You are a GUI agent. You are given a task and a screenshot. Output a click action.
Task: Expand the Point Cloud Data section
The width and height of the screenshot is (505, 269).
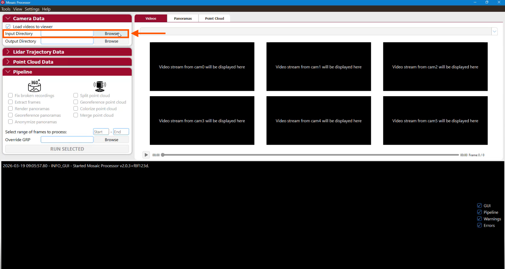8,62
